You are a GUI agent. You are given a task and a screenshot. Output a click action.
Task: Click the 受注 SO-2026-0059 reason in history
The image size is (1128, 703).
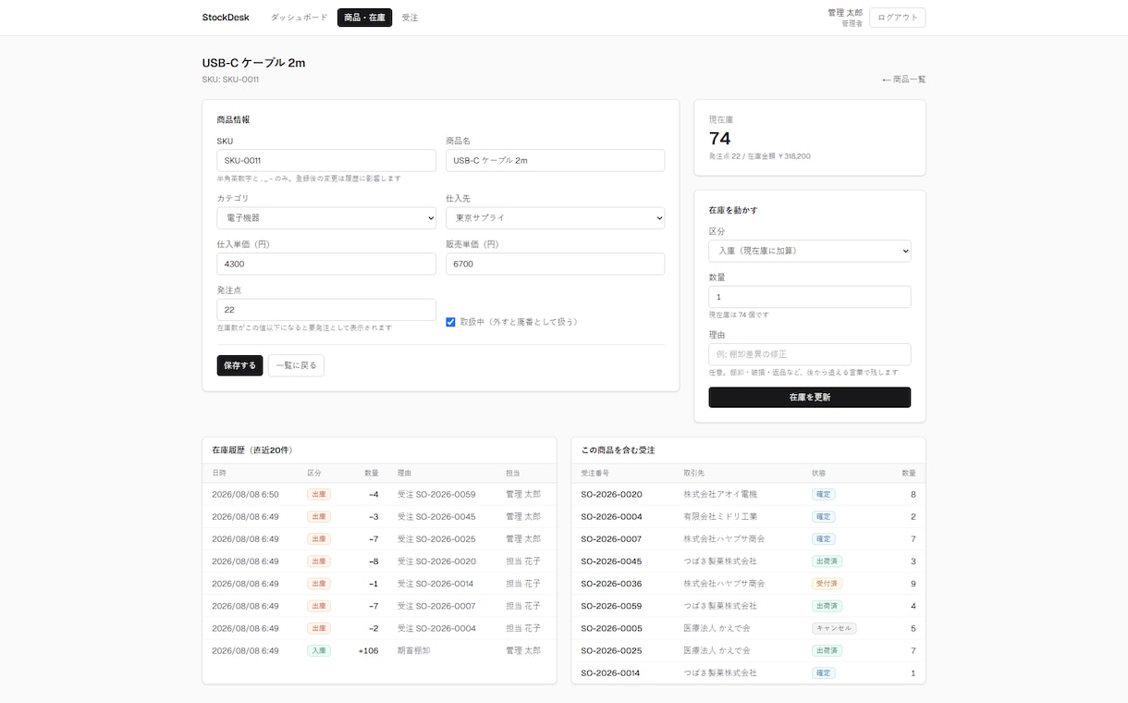436,495
